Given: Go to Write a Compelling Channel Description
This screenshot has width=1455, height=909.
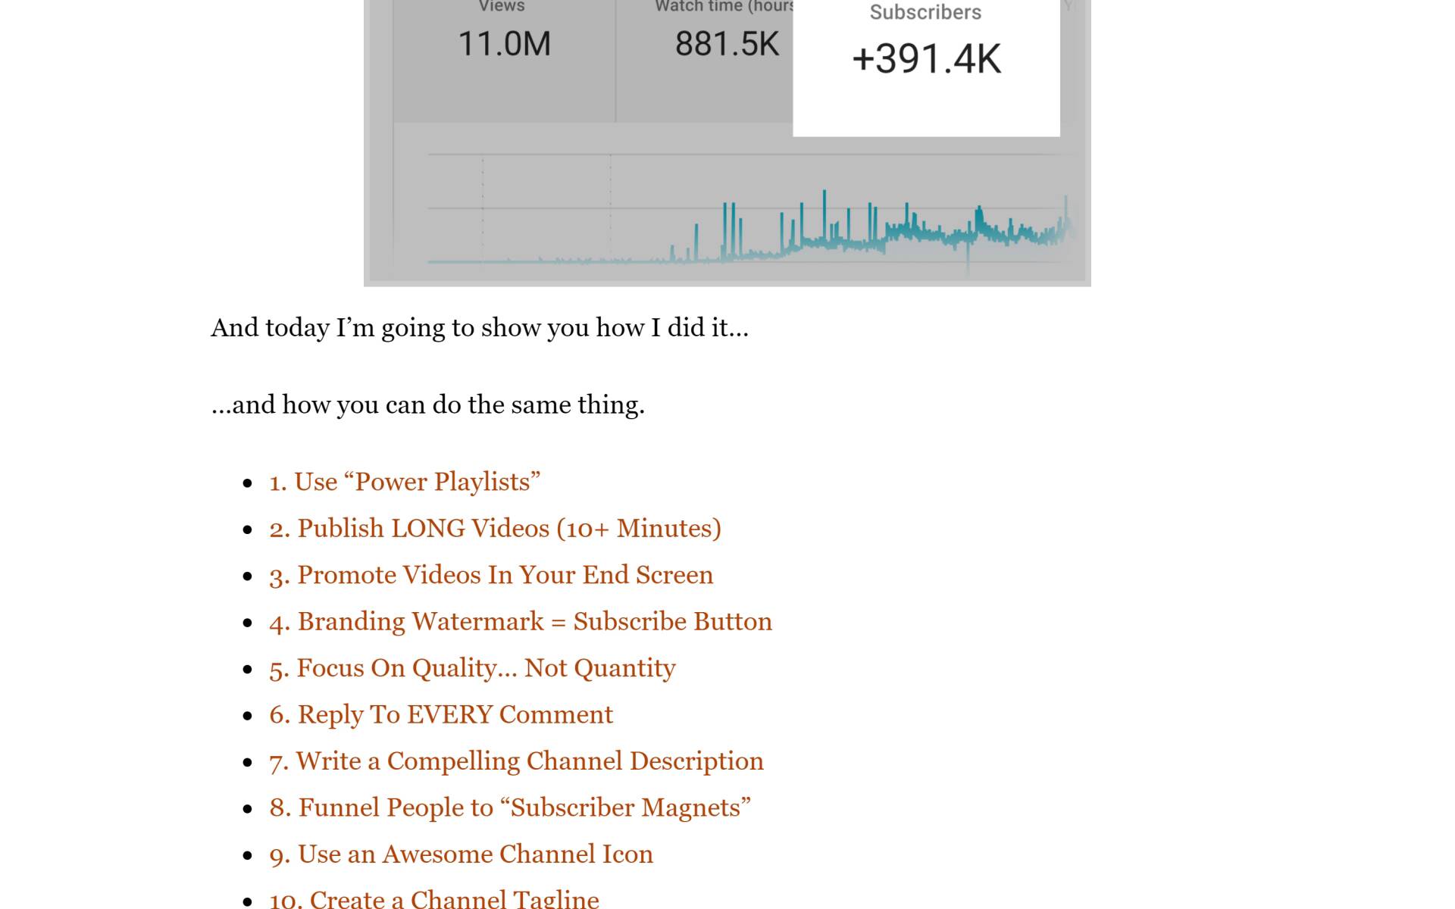Looking at the screenshot, I should pyautogui.click(x=516, y=761).
